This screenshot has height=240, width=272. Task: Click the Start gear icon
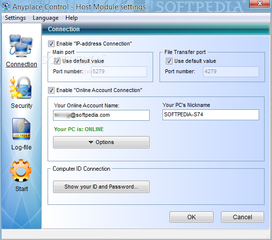point(21,170)
